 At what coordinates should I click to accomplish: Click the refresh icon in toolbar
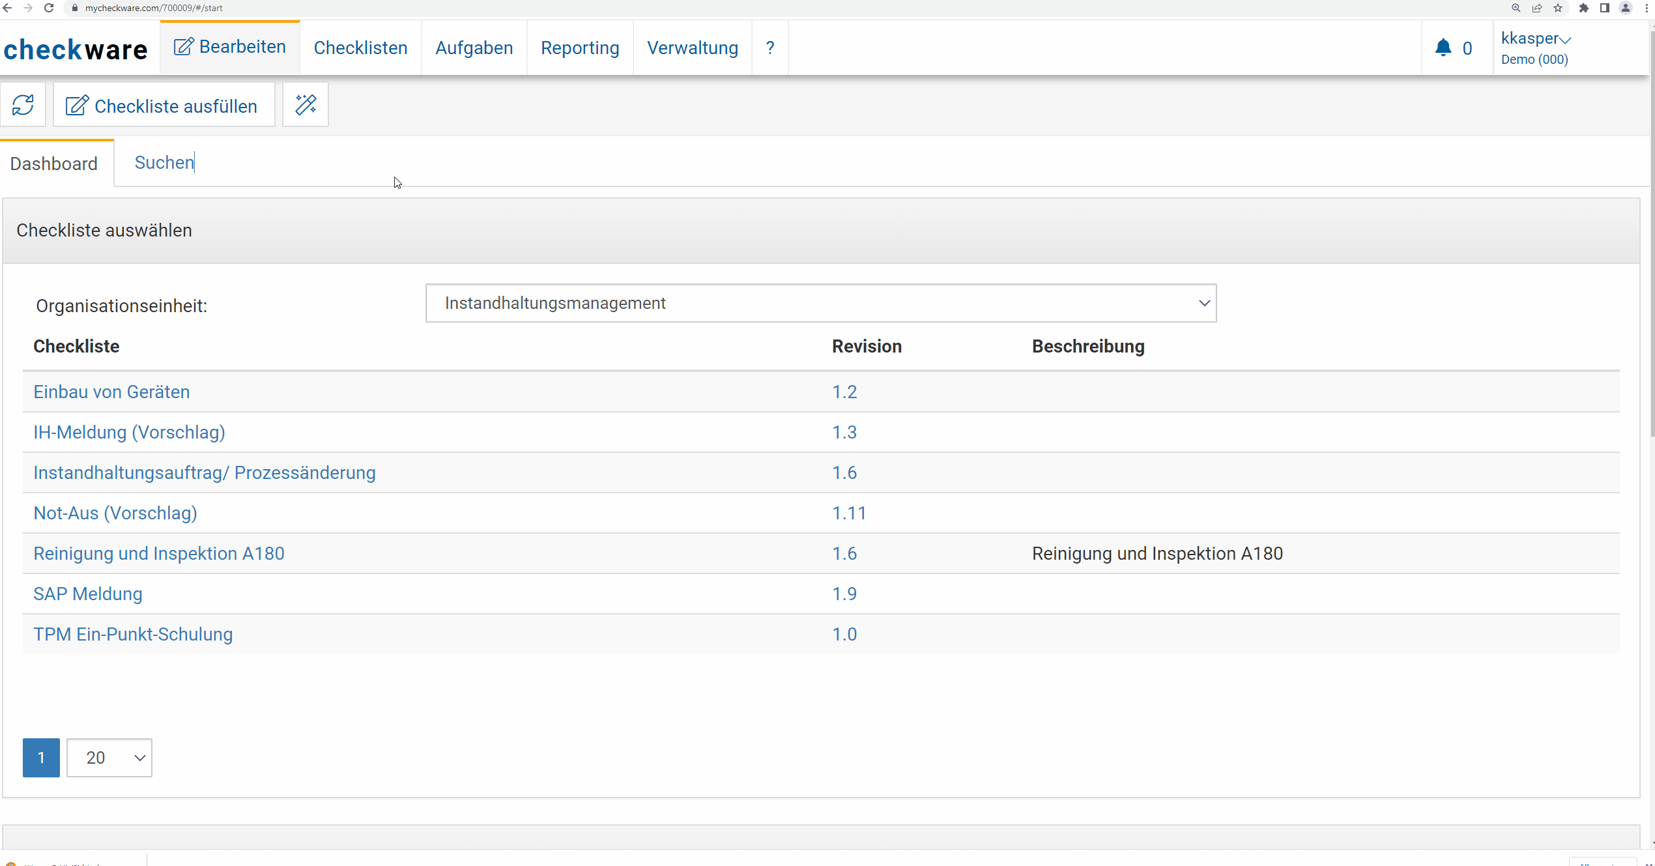tap(23, 105)
